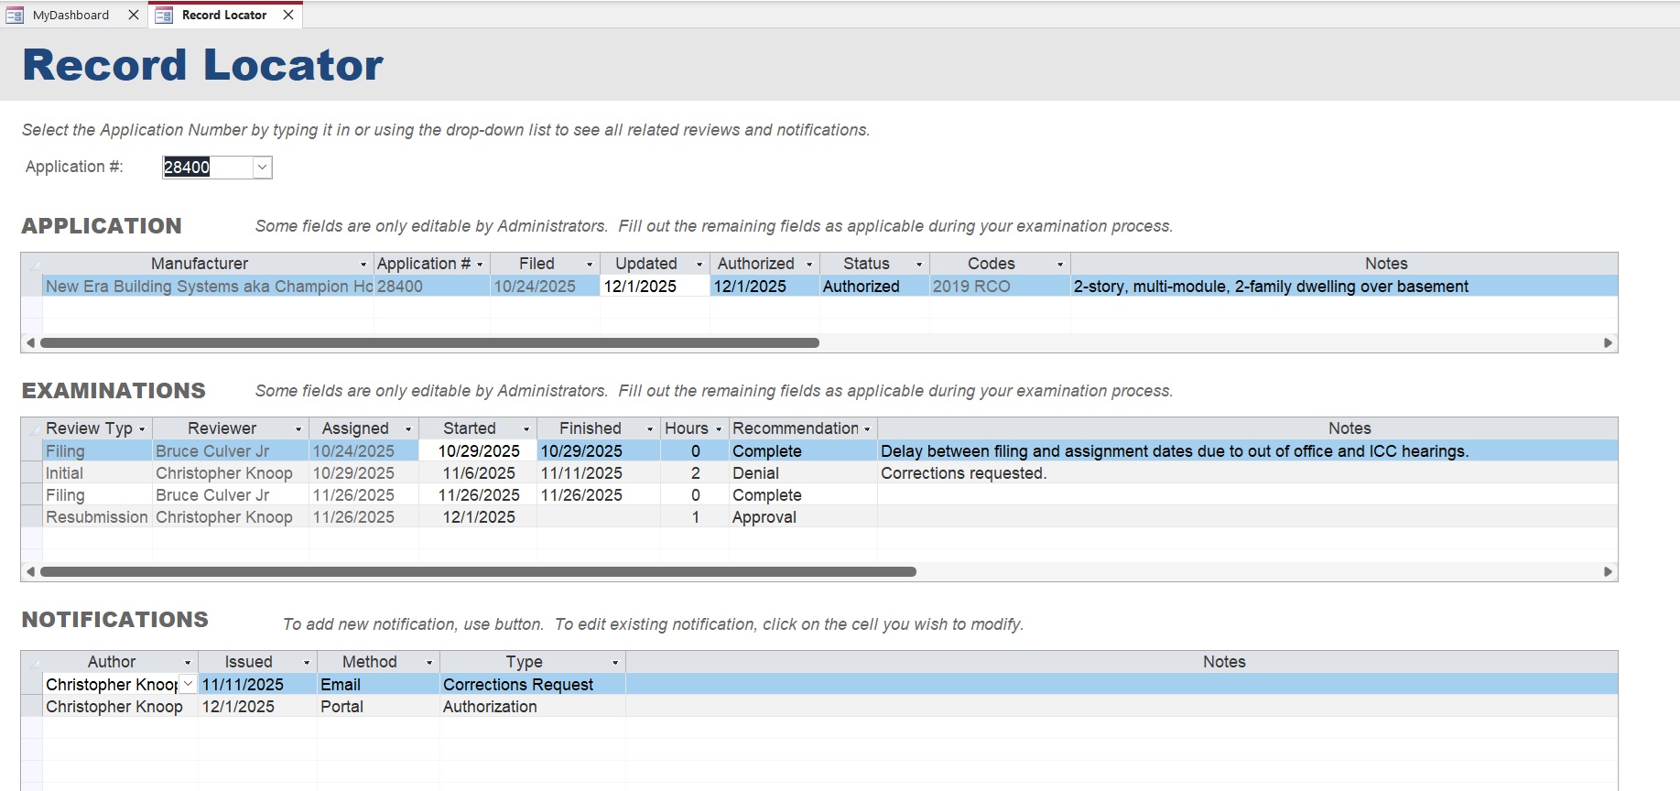Click Issued date 11/11/2025 cell
The width and height of the screenshot is (1680, 791).
257,685
